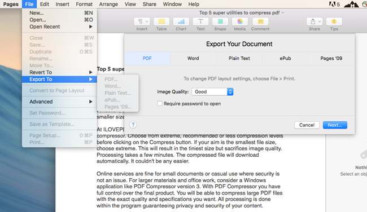Click Set Password... menu item
This screenshot has height=212, width=367.
[x=59, y=113]
